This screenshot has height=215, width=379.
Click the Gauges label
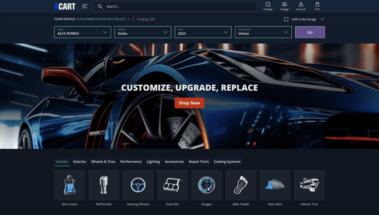pos(207,204)
